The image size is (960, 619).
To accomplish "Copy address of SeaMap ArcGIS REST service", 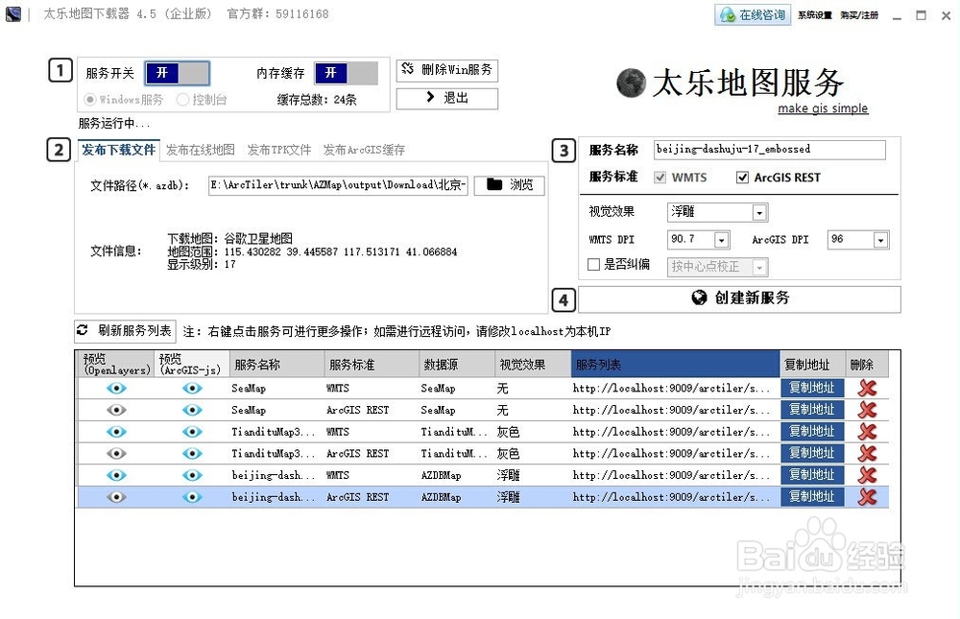I will pos(812,410).
